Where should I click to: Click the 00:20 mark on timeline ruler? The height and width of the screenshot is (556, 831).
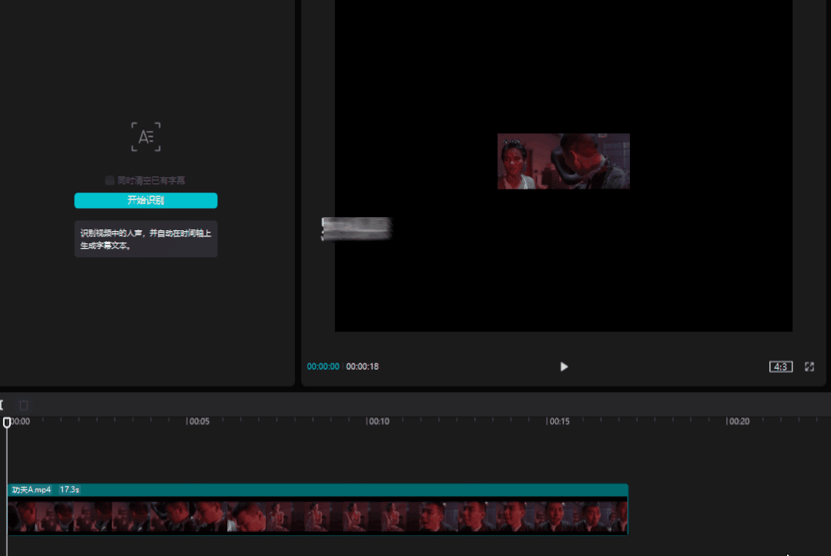[738, 421]
